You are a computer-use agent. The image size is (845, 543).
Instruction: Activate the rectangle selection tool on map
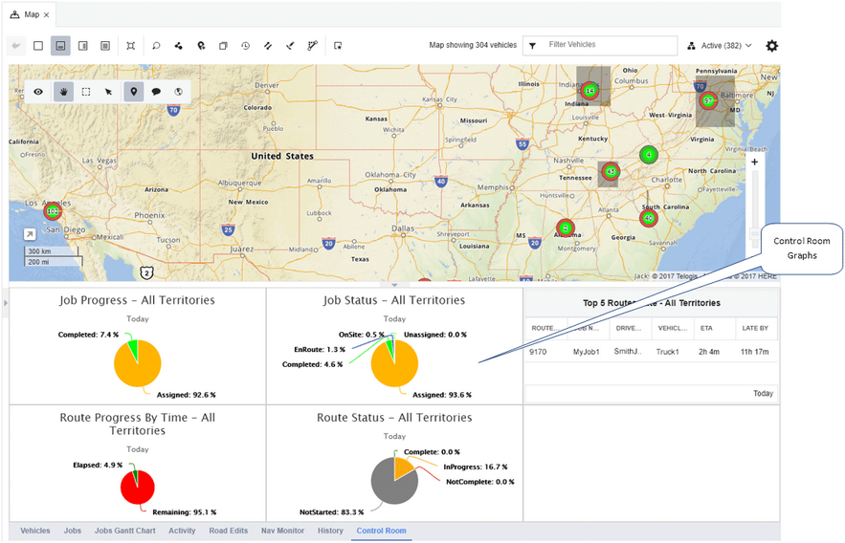click(86, 92)
